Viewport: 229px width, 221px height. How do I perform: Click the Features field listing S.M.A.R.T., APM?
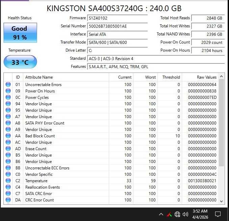point(156,67)
